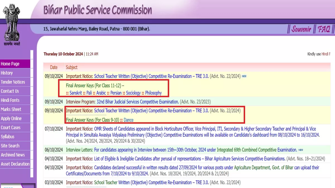This screenshot has width=335, height=188.
Task: Open Philosophy final answer key
Action: (153, 93)
